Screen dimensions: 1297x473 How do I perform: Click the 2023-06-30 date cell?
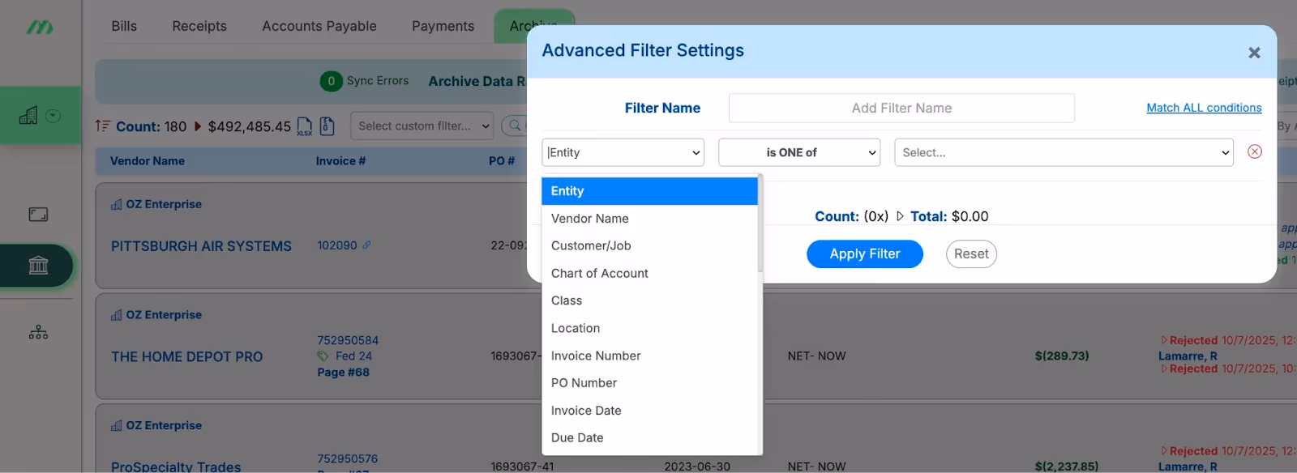click(697, 467)
